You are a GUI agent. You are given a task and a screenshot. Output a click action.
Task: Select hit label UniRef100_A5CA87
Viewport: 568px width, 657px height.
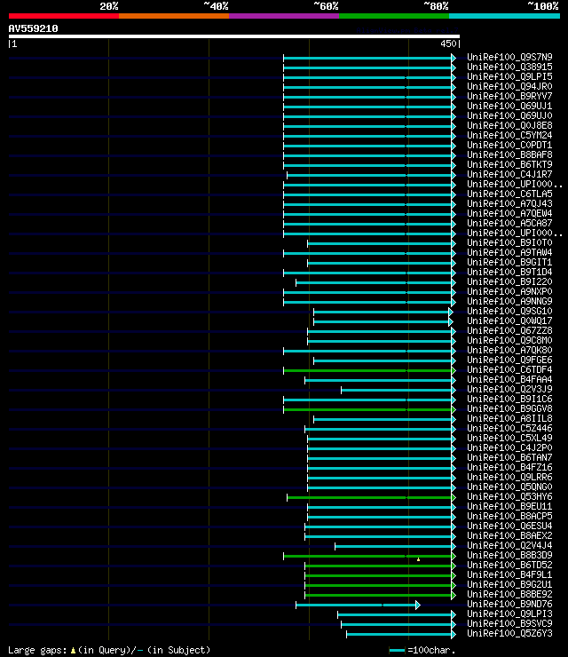point(509,223)
